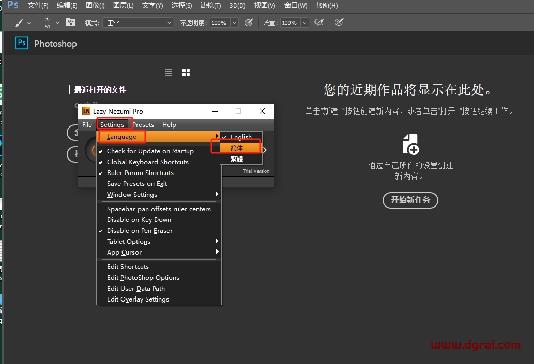Image resolution: width=534 pixels, height=364 pixels.
Task: Switch recent files to list view
Action: (168, 73)
